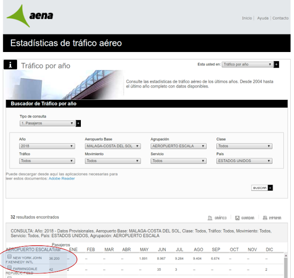The height and width of the screenshot is (278, 294).
Task: Go to Inicio
Action: coord(247,18)
